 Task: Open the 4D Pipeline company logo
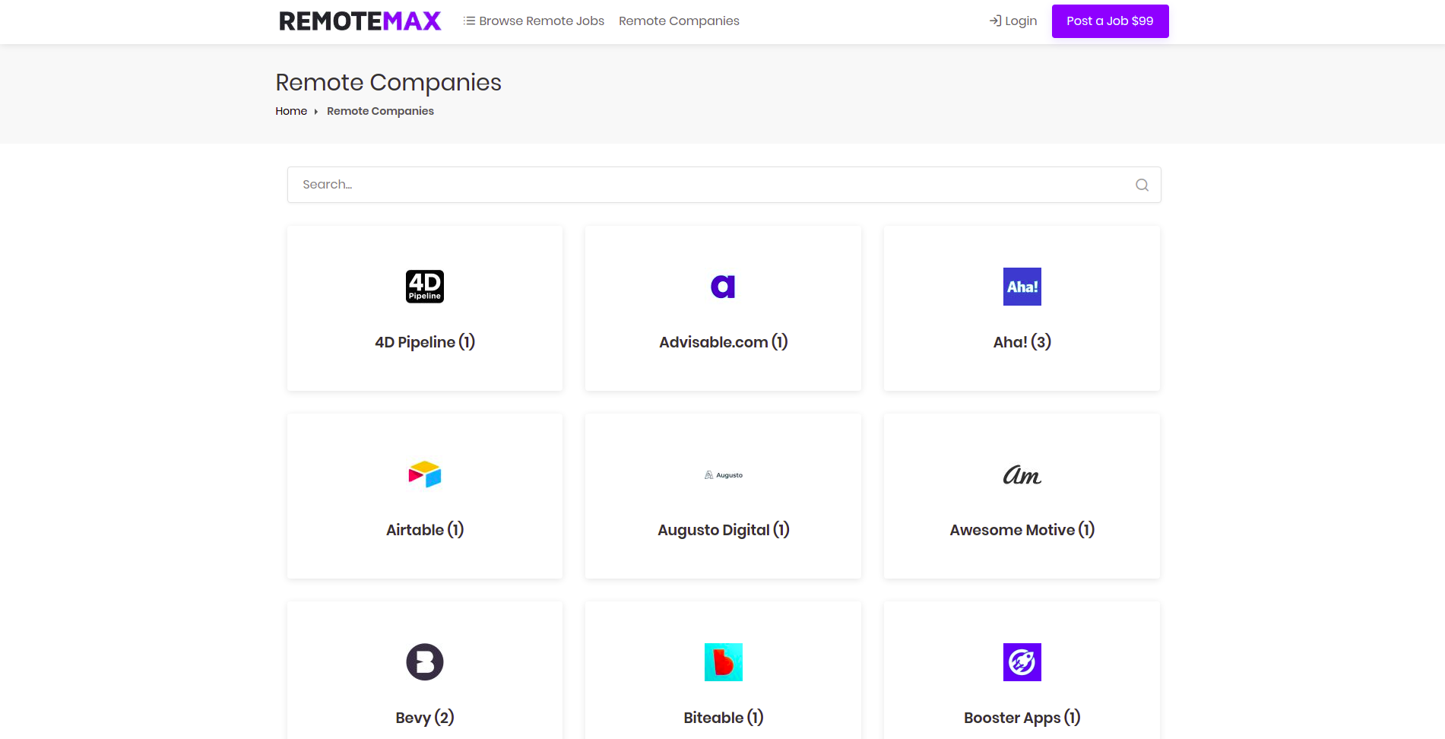[x=424, y=287]
